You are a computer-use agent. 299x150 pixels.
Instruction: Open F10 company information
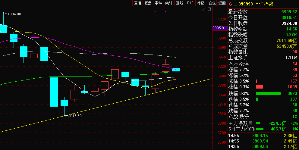tap(190, 3)
